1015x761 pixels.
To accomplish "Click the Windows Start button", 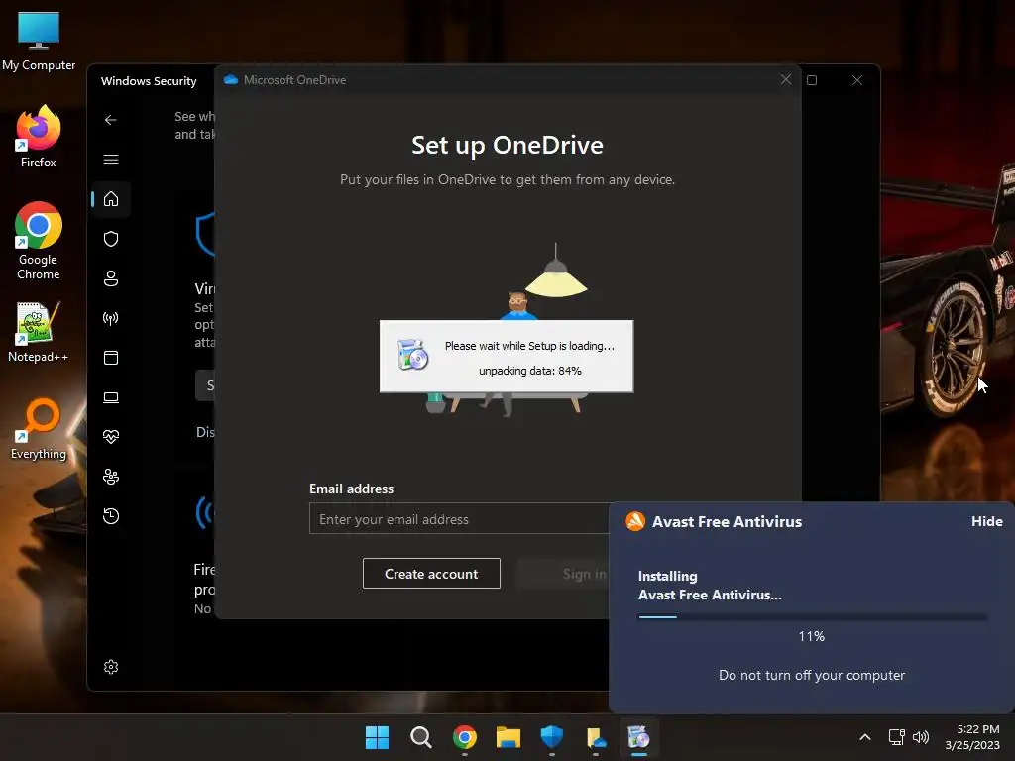I will tap(377, 737).
